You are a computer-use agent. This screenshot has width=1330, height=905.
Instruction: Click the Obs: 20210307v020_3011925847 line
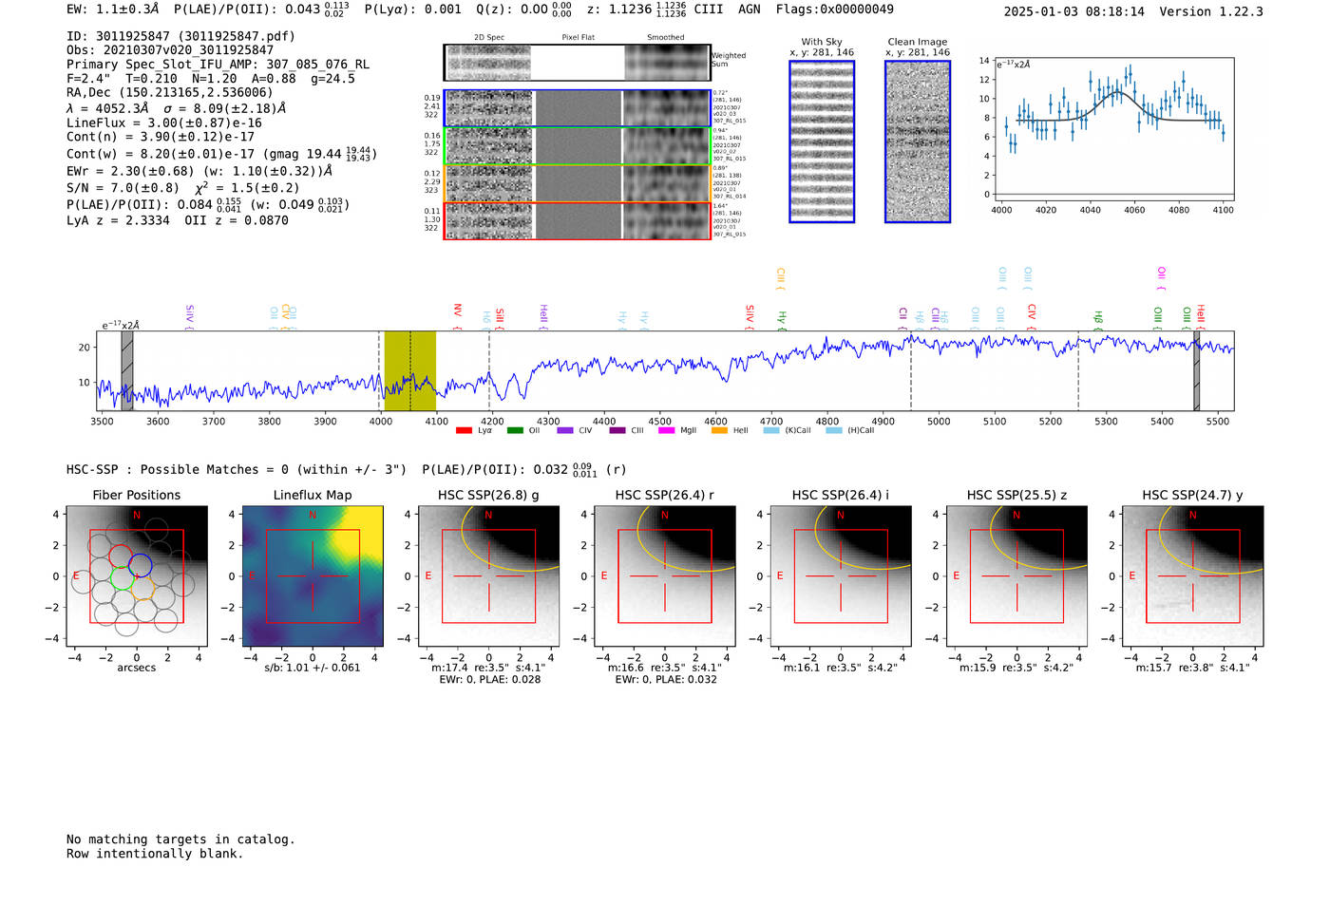170,50
